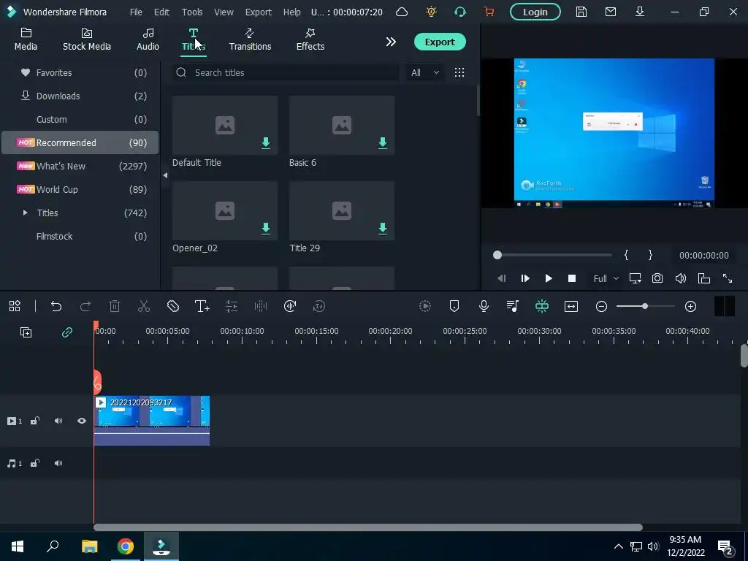Image resolution: width=748 pixels, height=561 pixels.
Task: Show more tabs with double chevron
Action: click(x=392, y=42)
